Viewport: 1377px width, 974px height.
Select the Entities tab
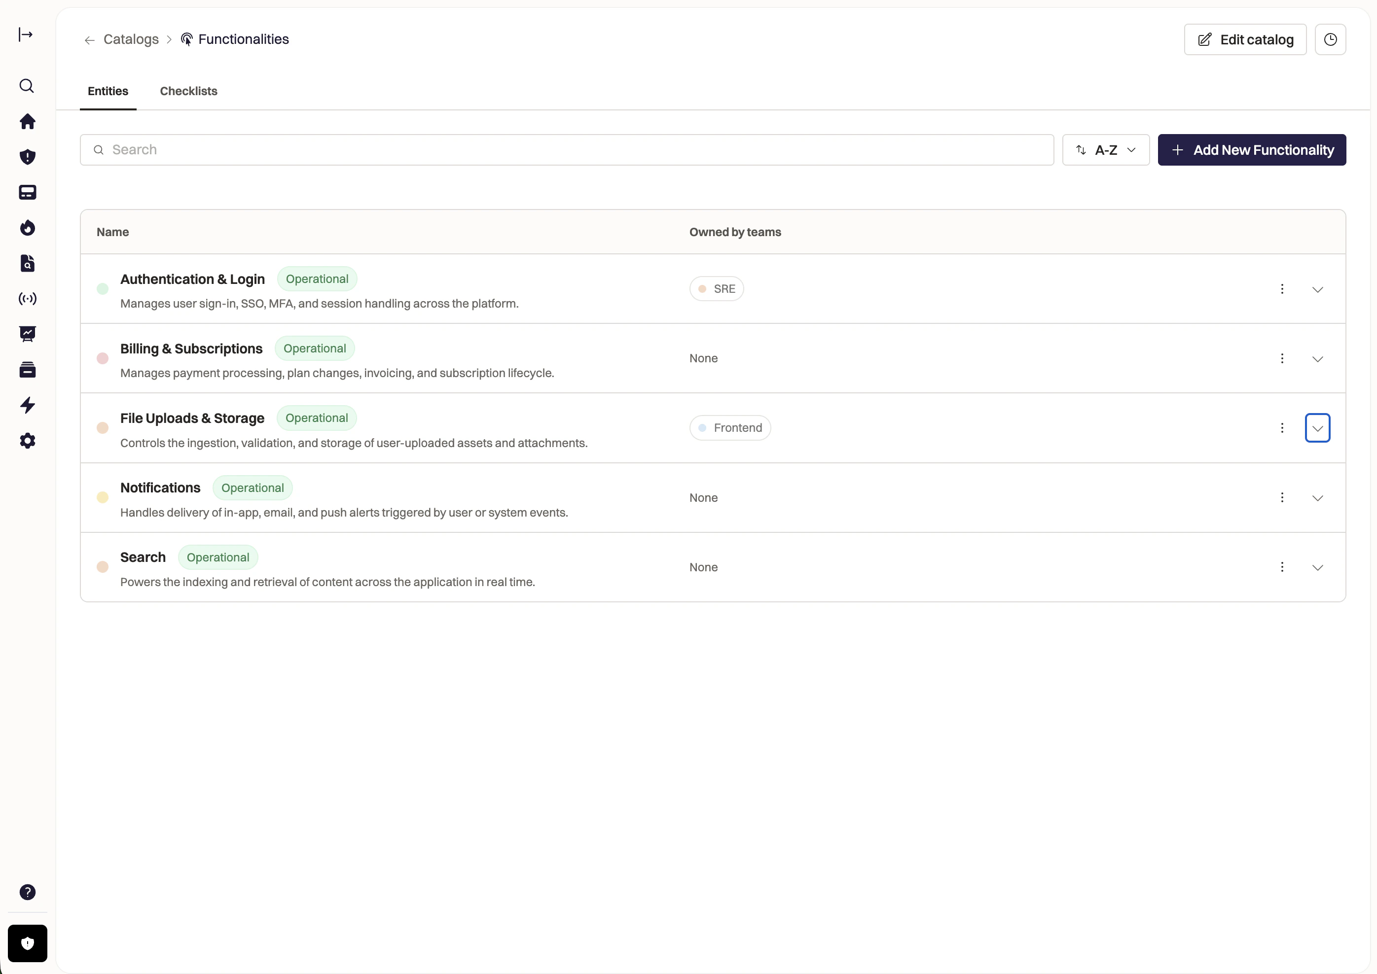[108, 91]
